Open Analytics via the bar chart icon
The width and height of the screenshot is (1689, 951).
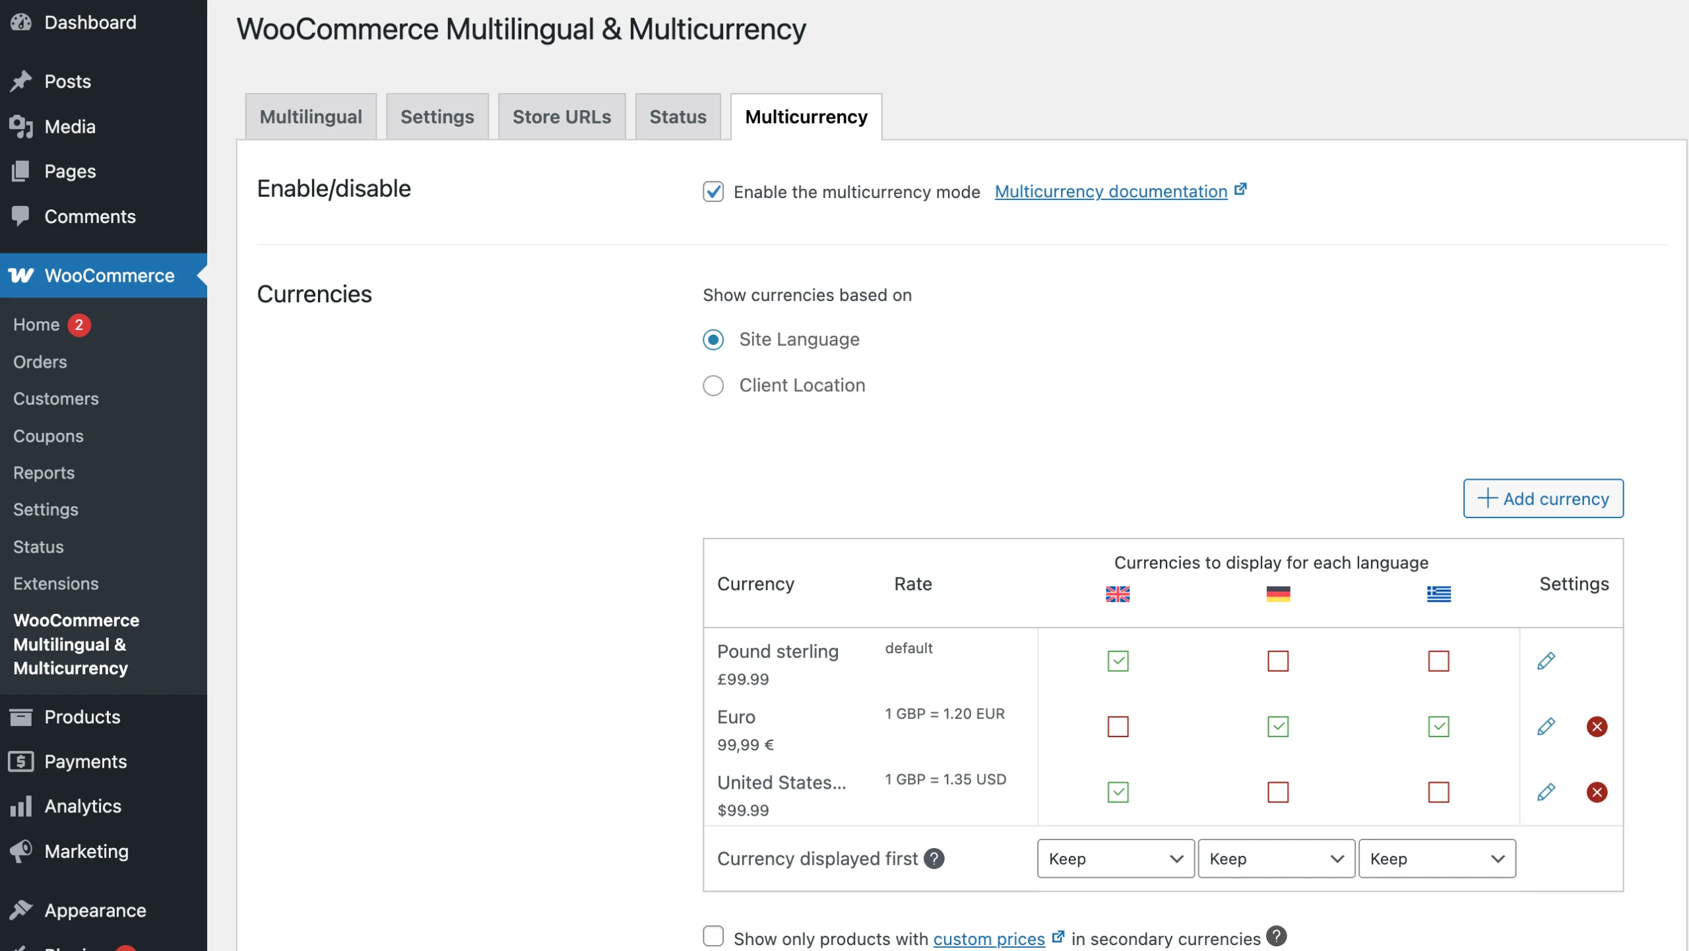point(22,806)
